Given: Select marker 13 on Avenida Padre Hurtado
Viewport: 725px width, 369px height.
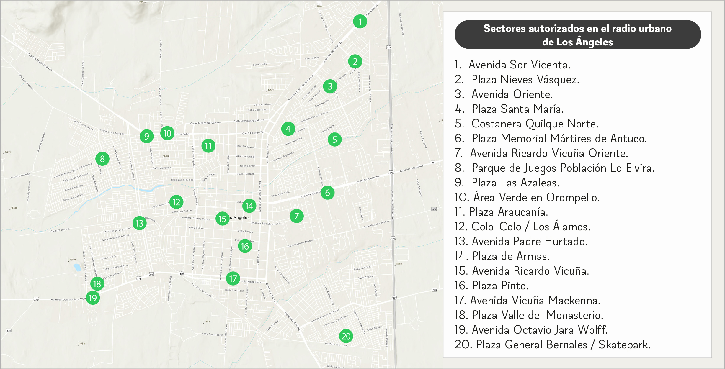Looking at the screenshot, I should tap(139, 223).
